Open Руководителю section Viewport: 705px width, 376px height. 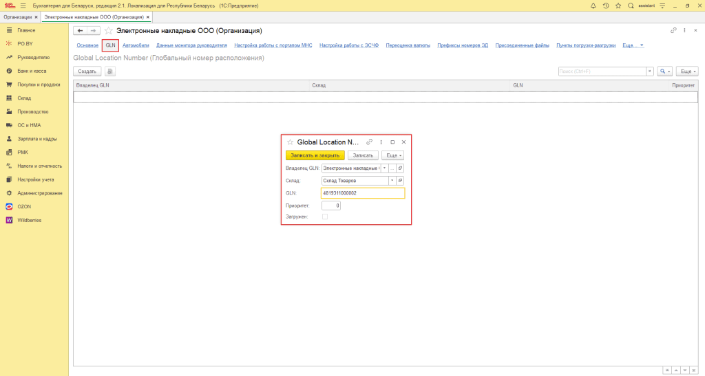[x=33, y=58]
